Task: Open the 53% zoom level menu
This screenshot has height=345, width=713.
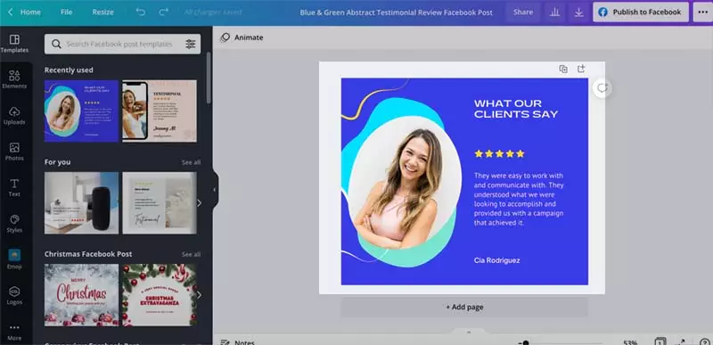Action: (630, 342)
